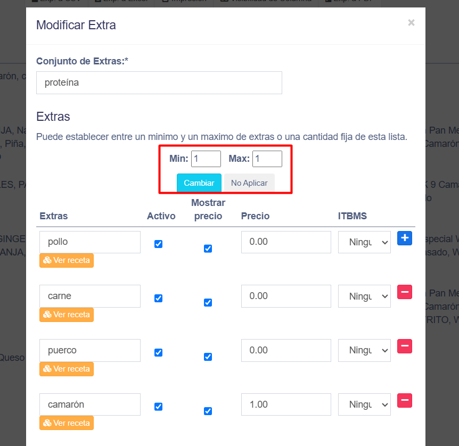Click the carne price field
This screenshot has height=446, width=459.
(x=286, y=296)
